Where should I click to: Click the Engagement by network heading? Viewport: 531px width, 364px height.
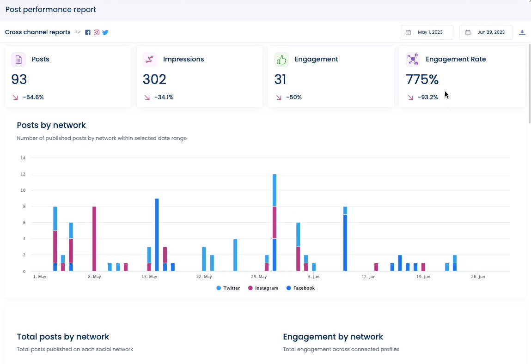[333, 337]
